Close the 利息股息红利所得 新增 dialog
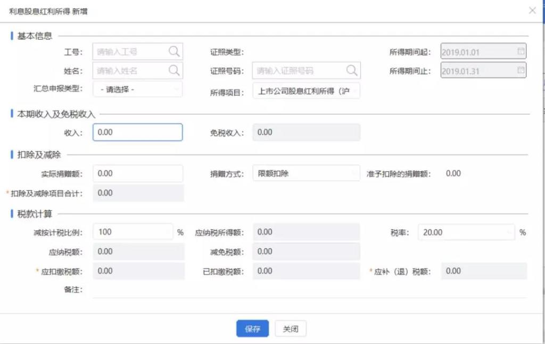 click(x=532, y=11)
